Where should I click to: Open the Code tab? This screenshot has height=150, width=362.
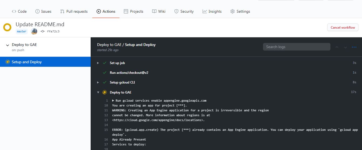pyautogui.click(x=19, y=11)
